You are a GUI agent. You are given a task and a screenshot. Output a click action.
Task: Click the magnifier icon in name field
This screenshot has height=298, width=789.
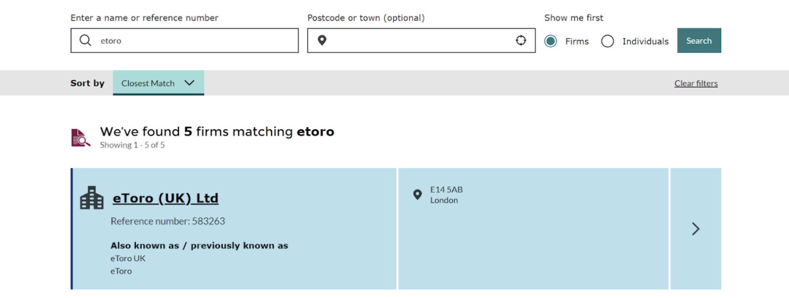click(x=85, y=41)
